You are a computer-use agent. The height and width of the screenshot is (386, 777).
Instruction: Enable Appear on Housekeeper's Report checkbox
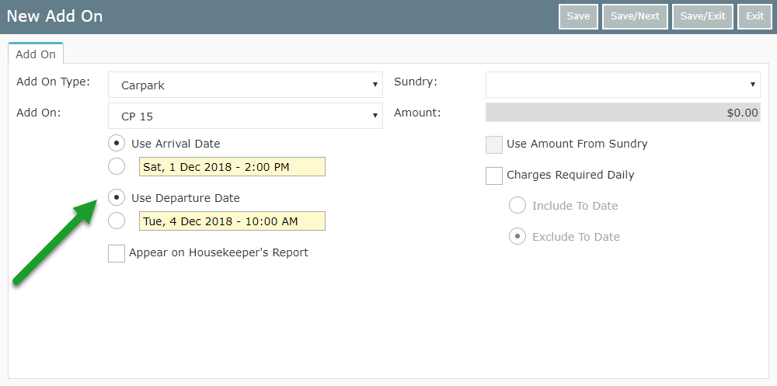pos(117,253)
